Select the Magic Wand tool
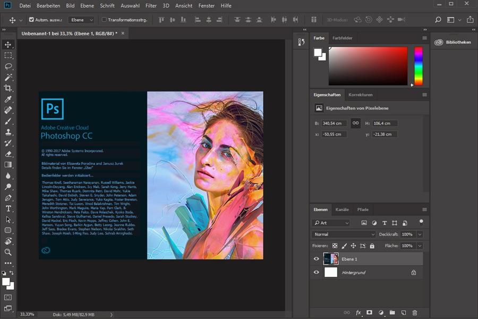The width and height of the screenshot is (478, 319). (8, 77)
